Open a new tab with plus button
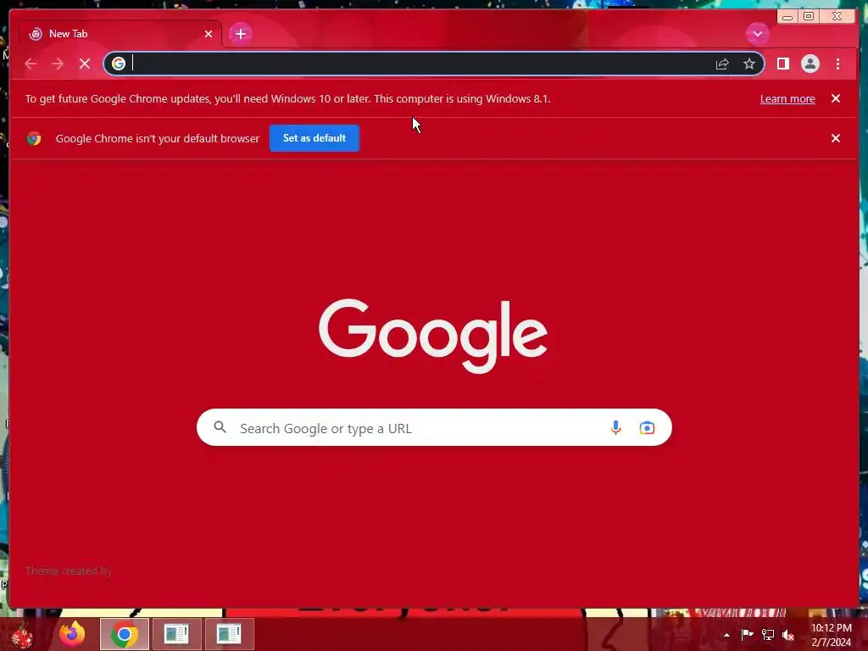868x651 pixels. (240, 34)
